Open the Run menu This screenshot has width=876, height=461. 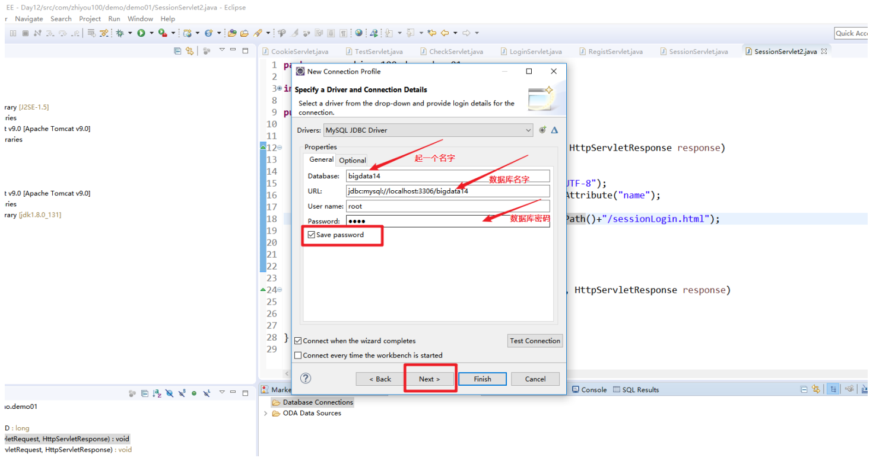click(x=114, y=19)
